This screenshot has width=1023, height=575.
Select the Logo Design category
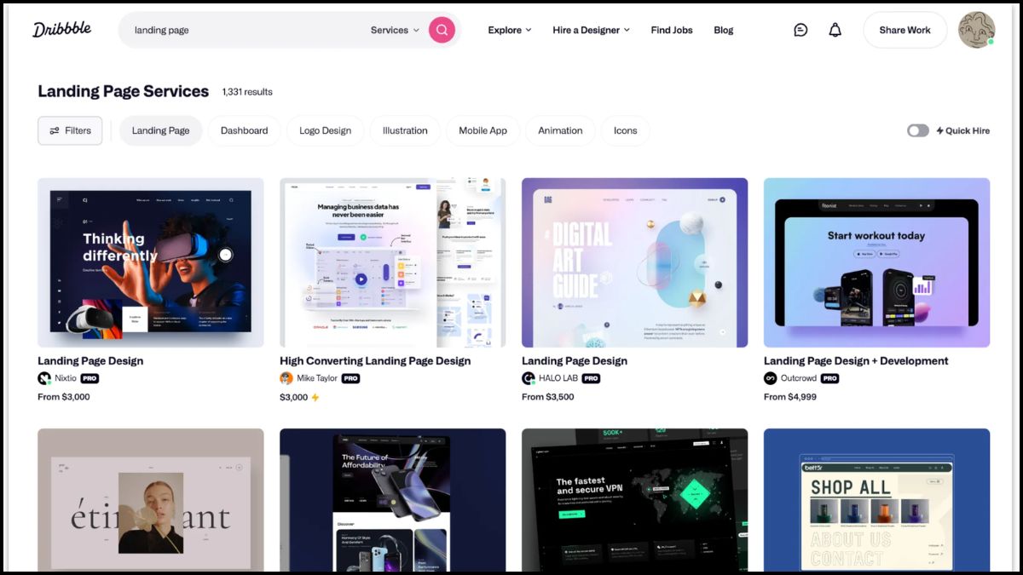tap(325, 130)
